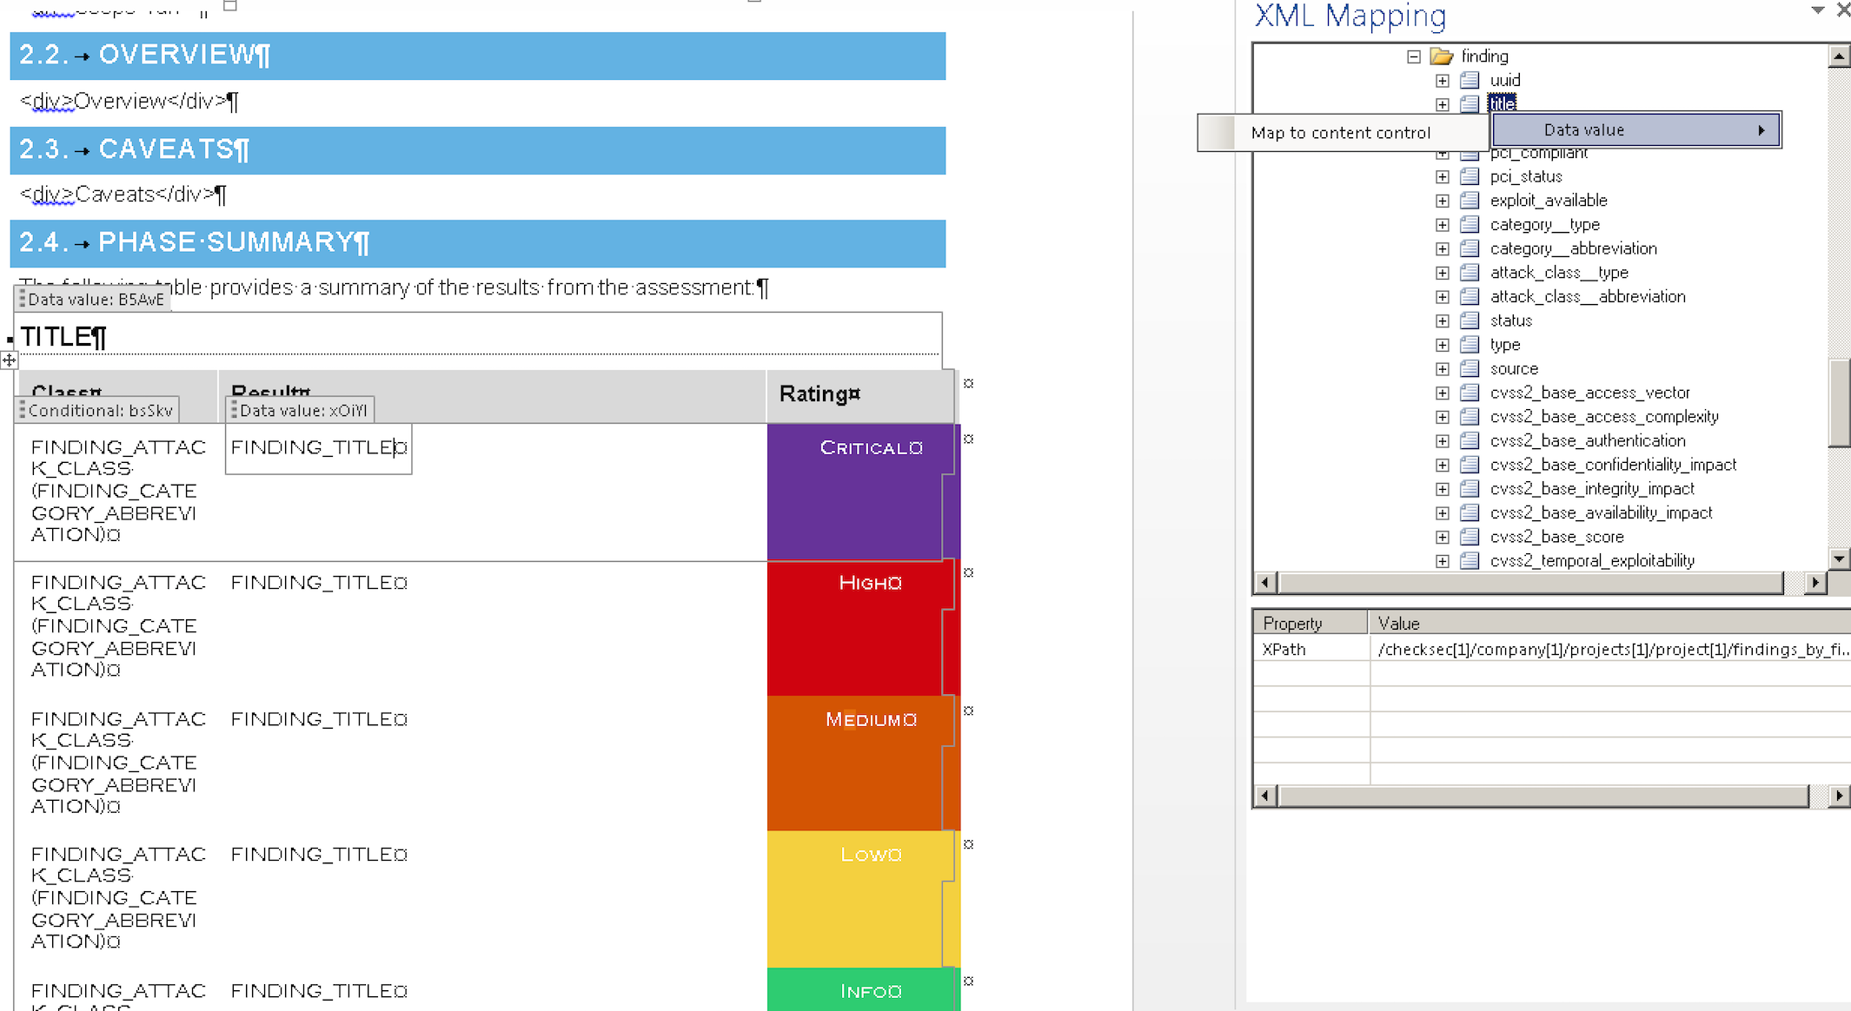Collapse the finding folder node
The image size is (1851, 1011).
(1414, 56)
